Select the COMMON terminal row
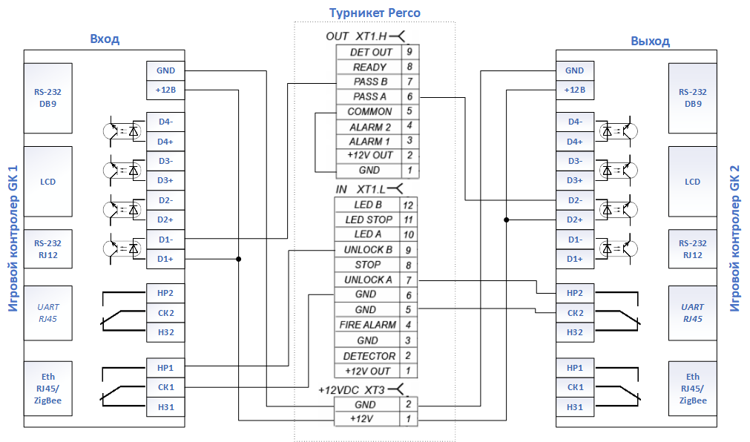Screen dimensions: 750x442 378,111
